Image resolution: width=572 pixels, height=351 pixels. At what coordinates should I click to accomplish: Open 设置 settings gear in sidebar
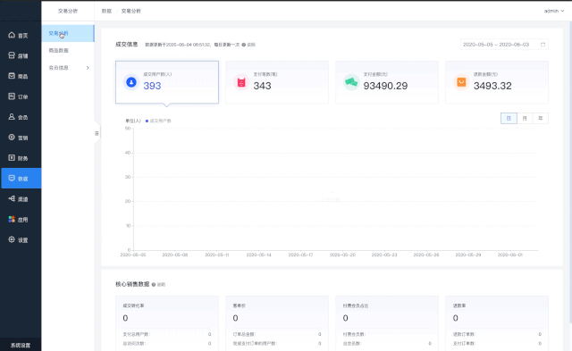[12, 239]
